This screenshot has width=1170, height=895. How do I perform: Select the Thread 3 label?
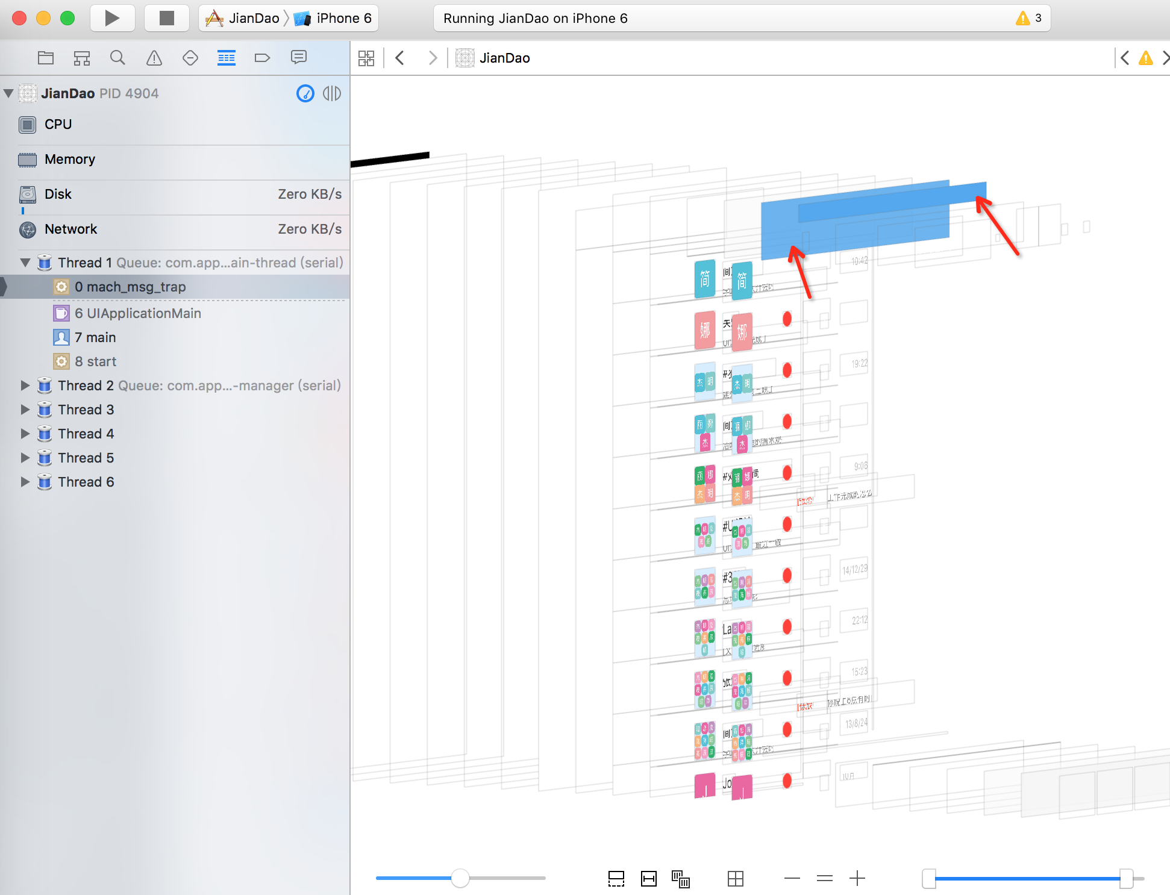pos(86,410)
